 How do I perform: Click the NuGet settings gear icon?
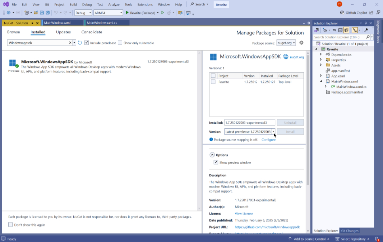[301, 43]
